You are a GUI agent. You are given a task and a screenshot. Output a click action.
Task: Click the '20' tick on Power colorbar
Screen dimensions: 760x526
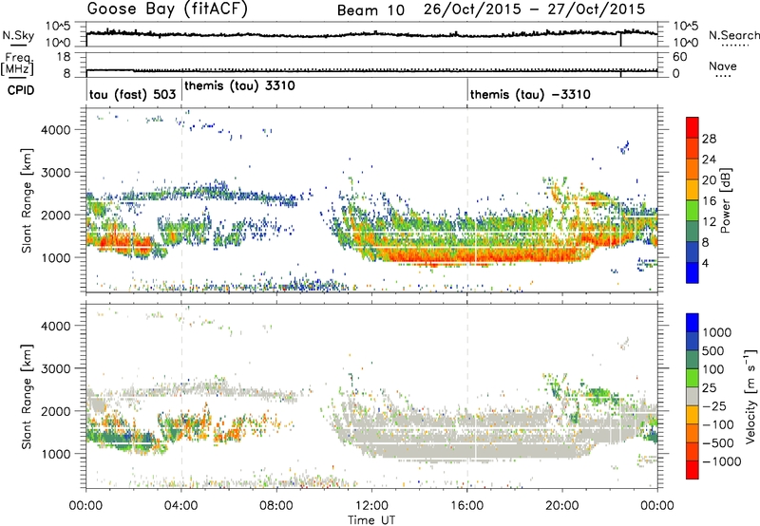click(709, 180)
